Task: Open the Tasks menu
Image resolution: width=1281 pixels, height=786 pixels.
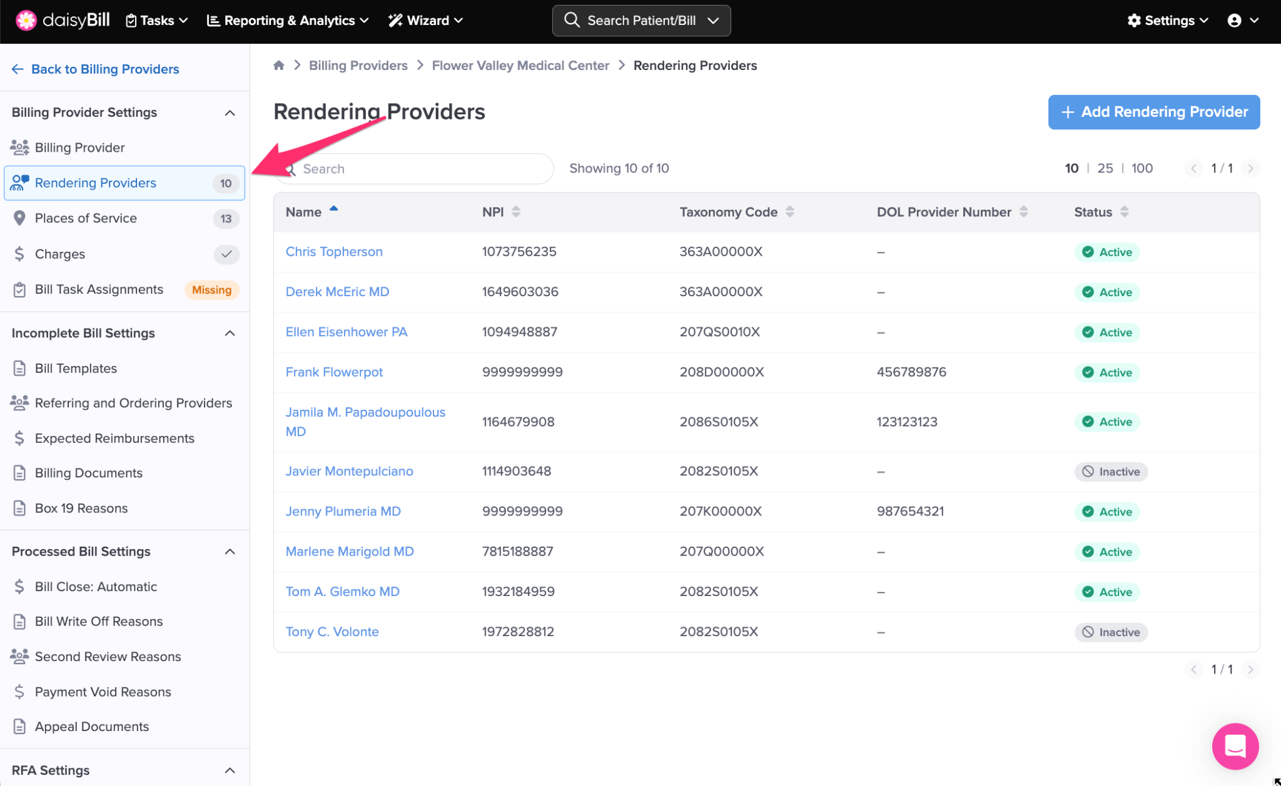Action: [x=157, y=21]
